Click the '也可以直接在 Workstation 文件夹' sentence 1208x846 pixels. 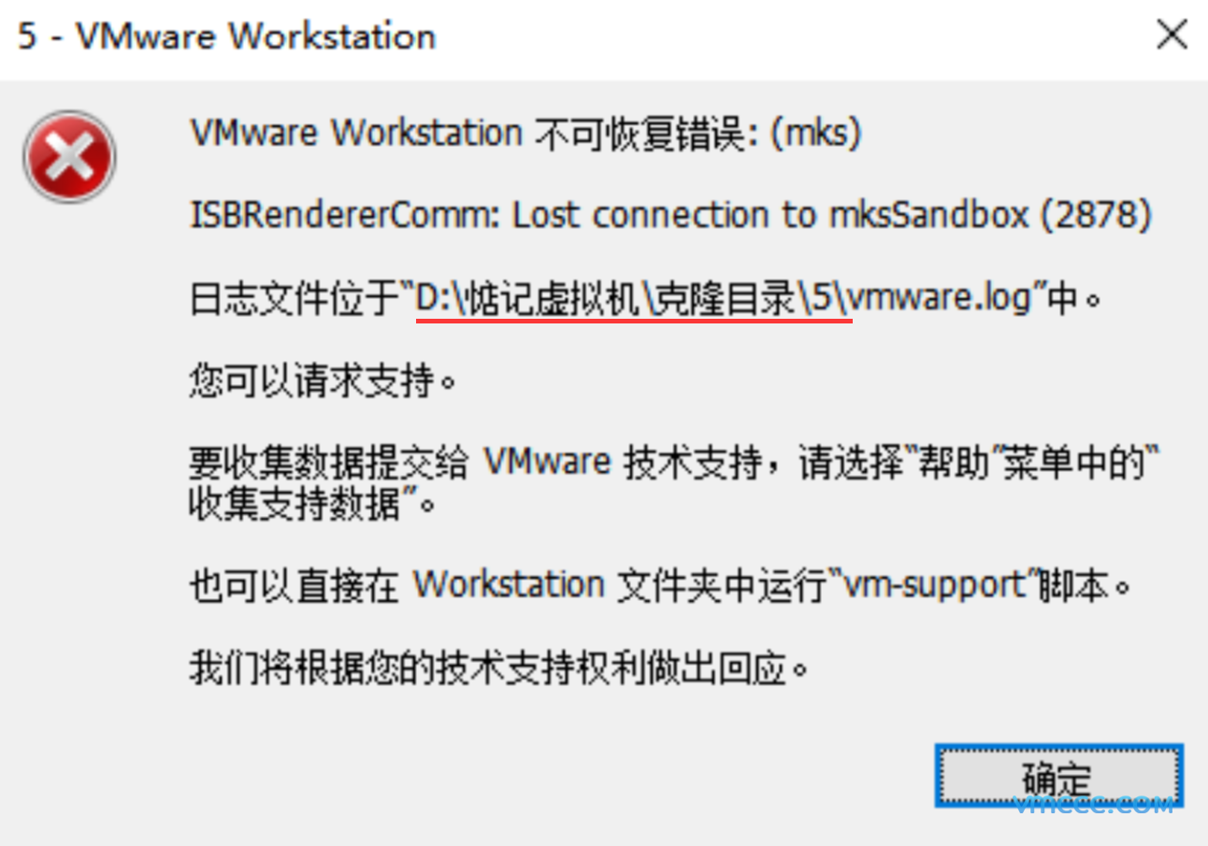(439, 586)
